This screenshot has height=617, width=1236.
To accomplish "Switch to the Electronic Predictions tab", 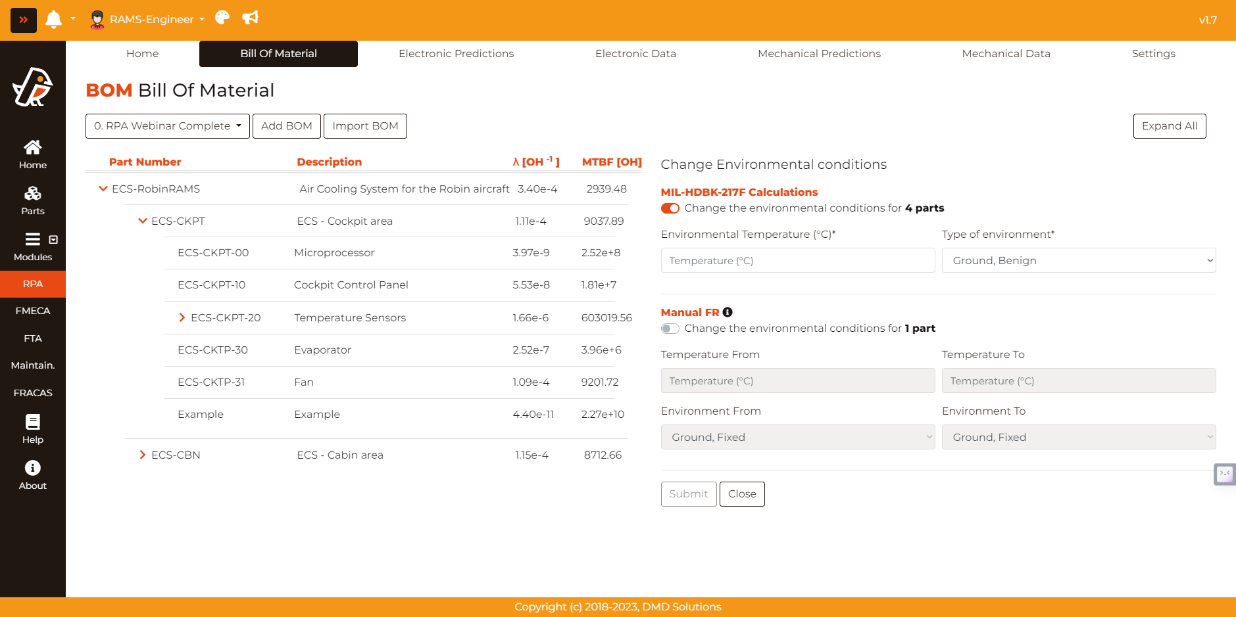I will (456, 54).
